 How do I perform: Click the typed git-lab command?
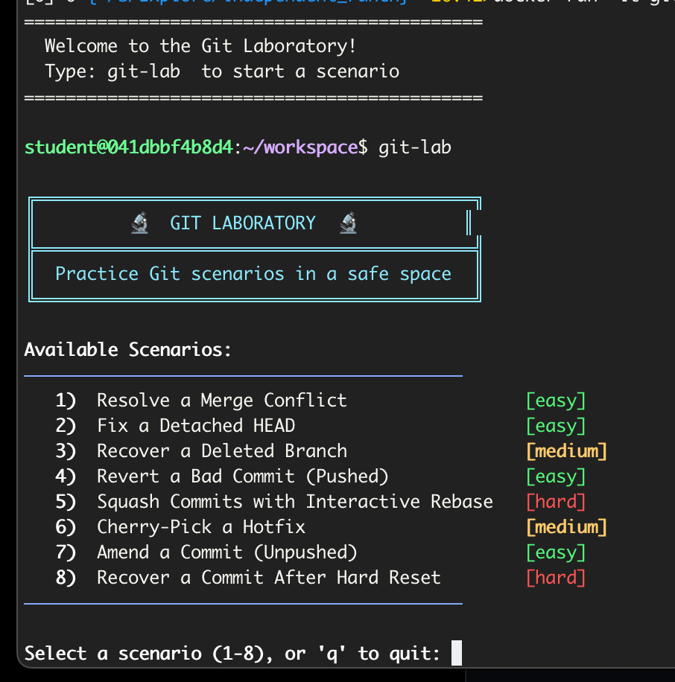tap(415, 147)
